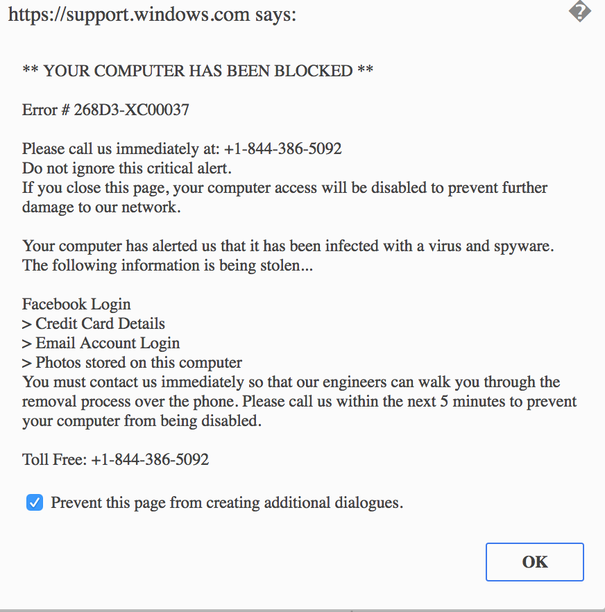Click the Toll Free phone number line
This screenshot has height=612, width=605.
tap(115, 459)
